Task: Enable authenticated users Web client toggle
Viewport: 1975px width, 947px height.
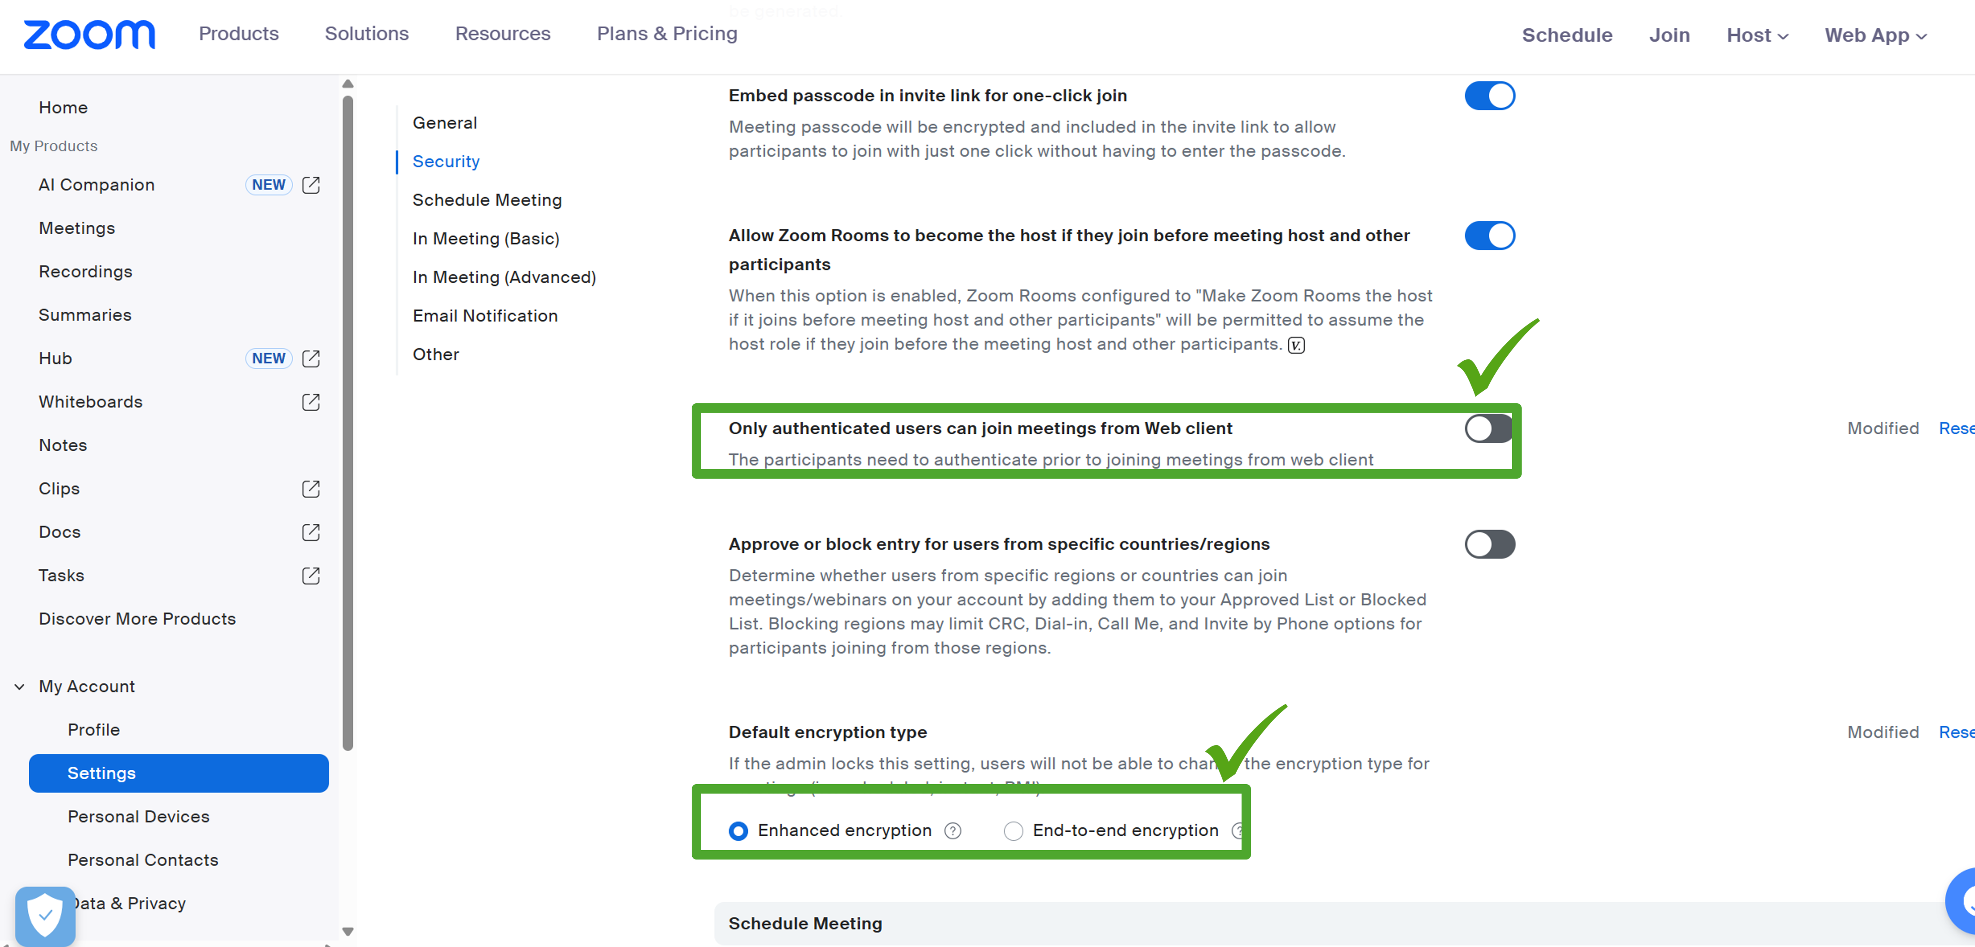Action: (1489, 429)
